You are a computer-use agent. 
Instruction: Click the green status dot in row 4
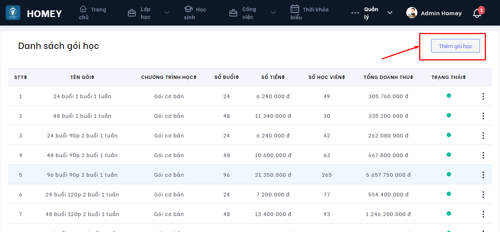point(448,155)
